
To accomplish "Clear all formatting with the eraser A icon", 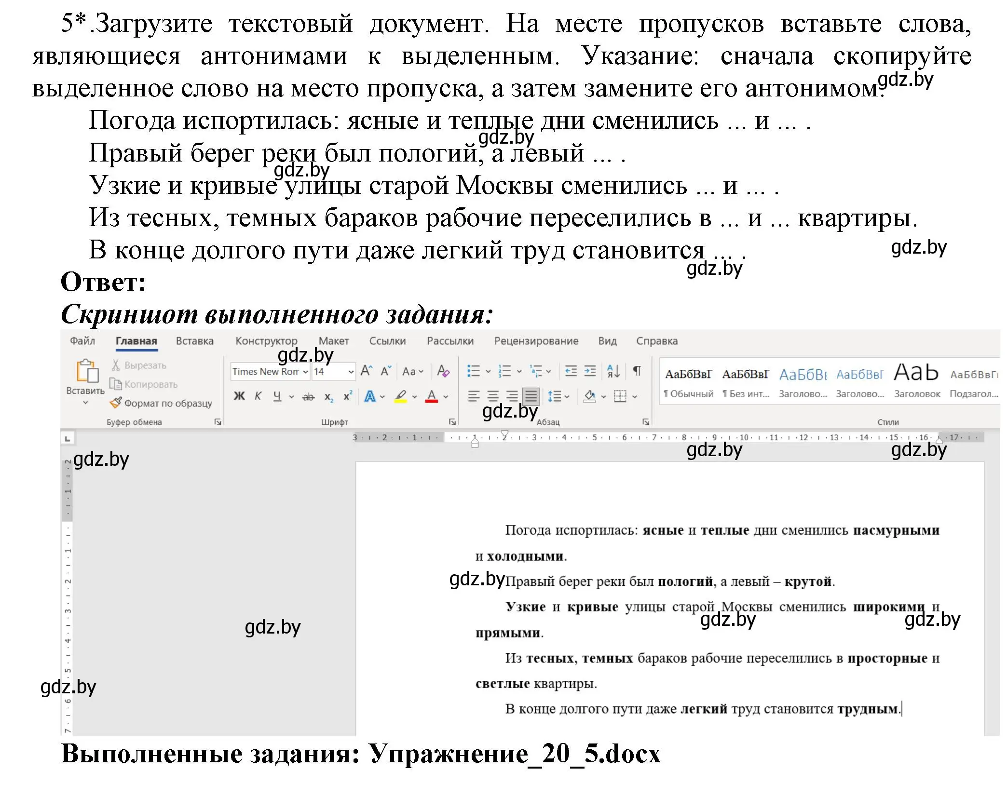I will click(443, 371).
